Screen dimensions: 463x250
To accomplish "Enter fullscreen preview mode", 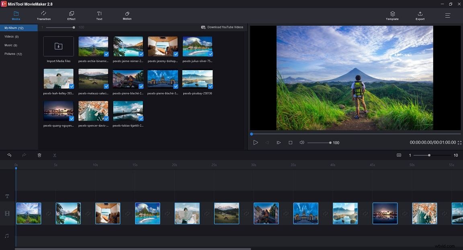I will pyautogui.click(x=459, y=142).
